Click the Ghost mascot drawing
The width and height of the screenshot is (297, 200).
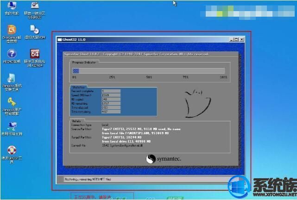coord(197,104)
